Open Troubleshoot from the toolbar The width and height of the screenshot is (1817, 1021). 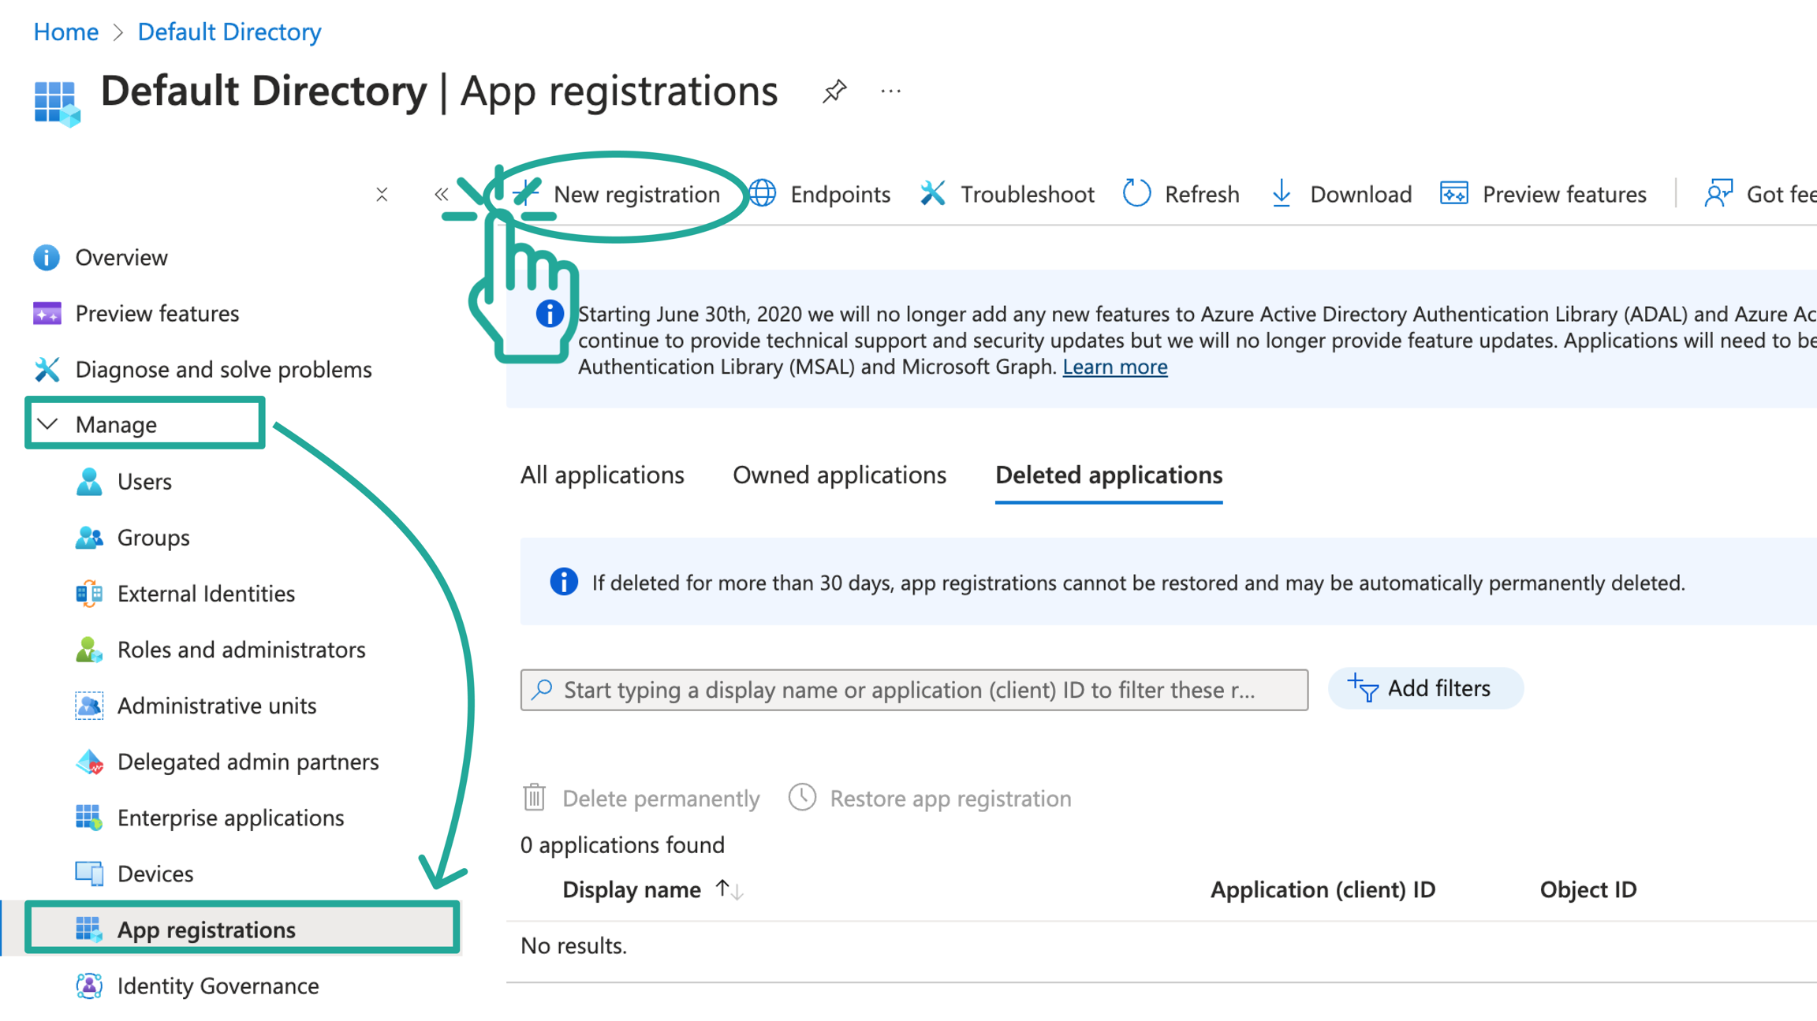pyautogui.click(x=1007, y=194)
